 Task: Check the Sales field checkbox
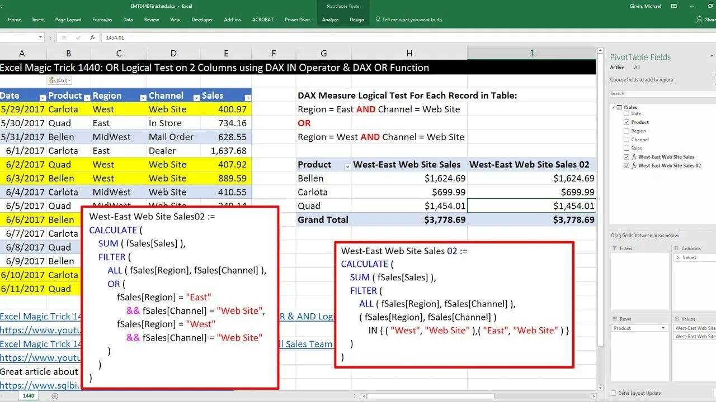626,148
